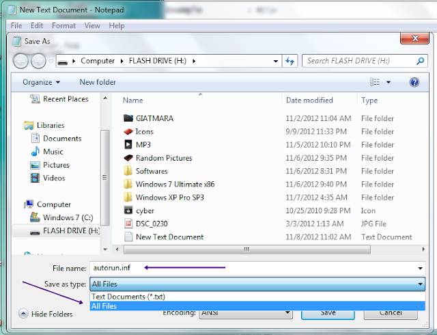Click the New Text Document file icon

(x=128, y=237)
